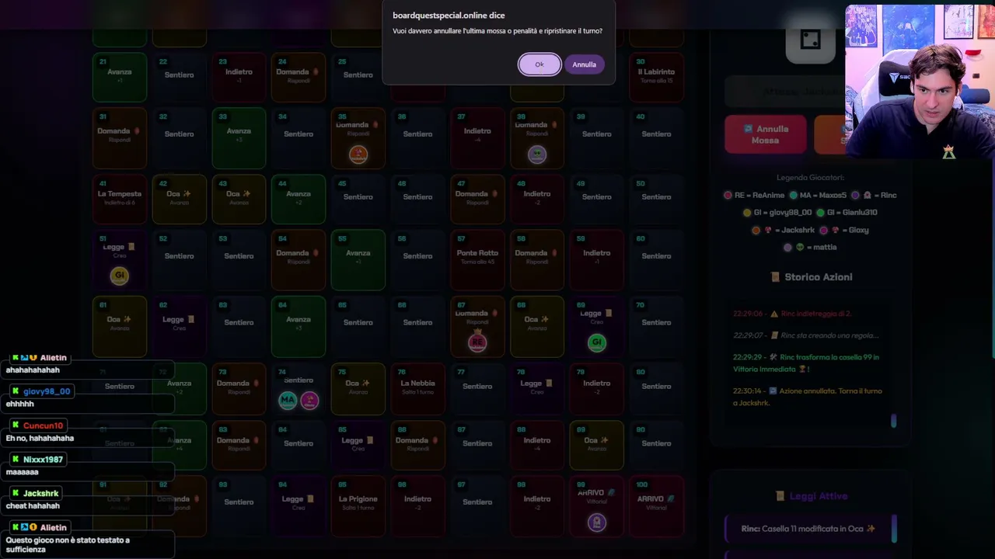Click the warning icon in 22:29:06 log entry

(773, 314)
